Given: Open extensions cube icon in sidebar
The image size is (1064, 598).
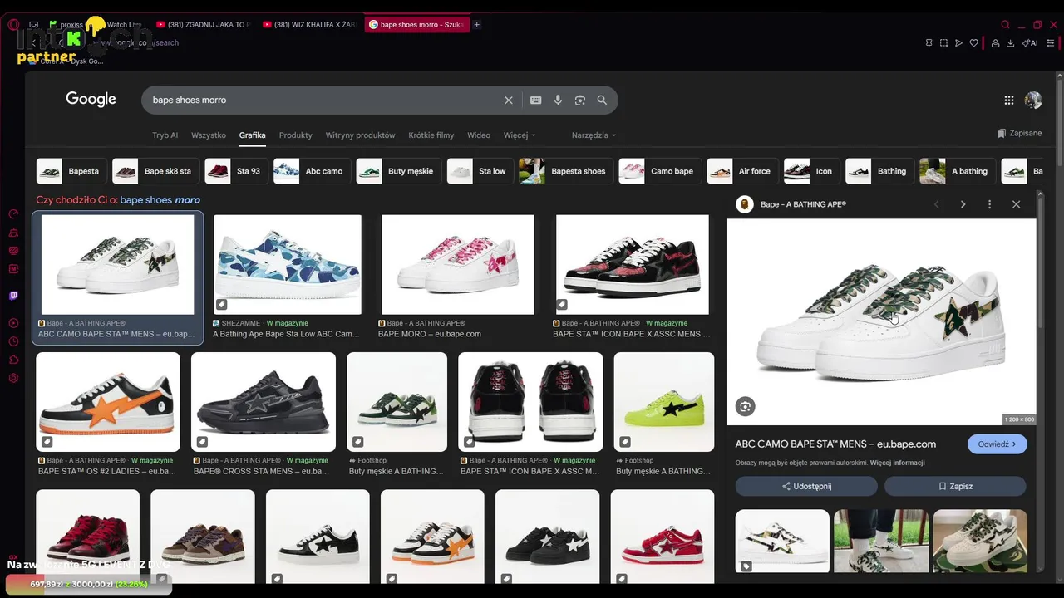Looking at the screenshot, I should tap(13, 360).
